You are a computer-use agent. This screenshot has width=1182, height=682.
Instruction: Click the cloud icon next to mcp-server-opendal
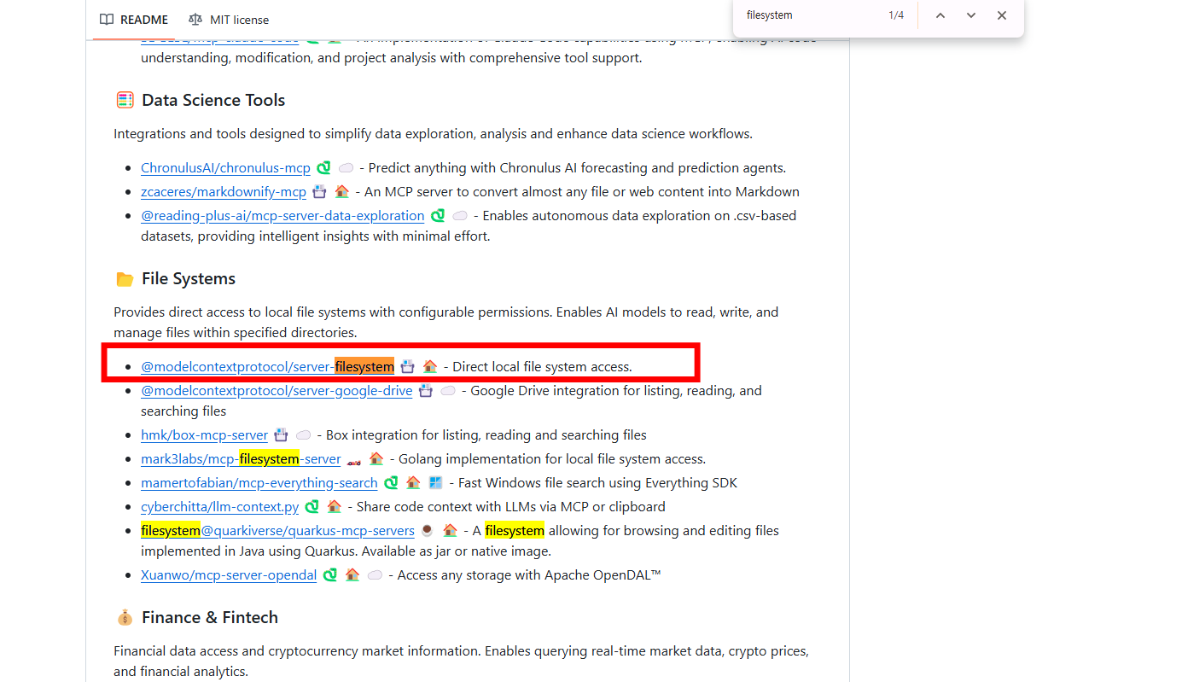(375, 575)
